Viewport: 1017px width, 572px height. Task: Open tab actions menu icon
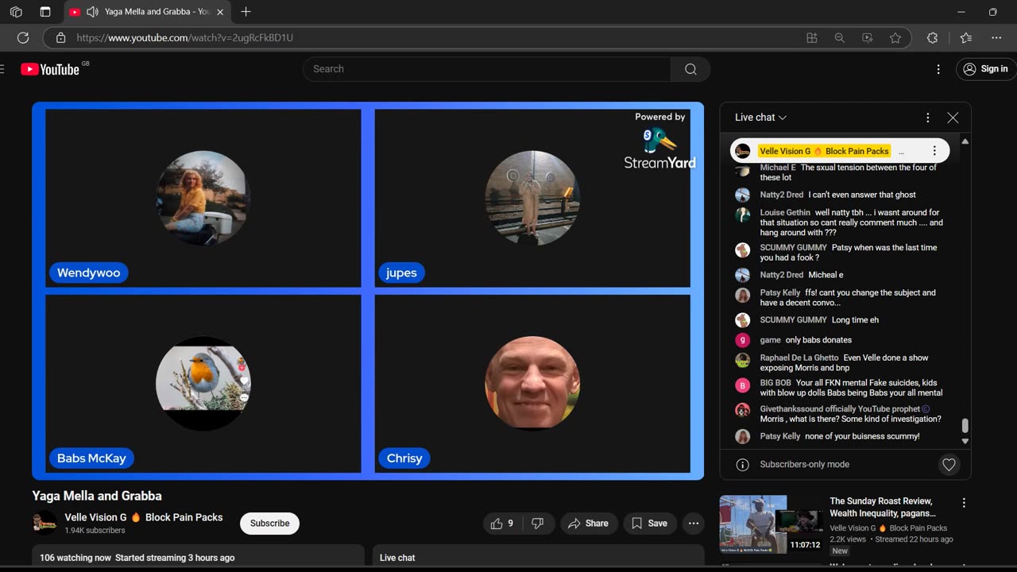[45, 12]
